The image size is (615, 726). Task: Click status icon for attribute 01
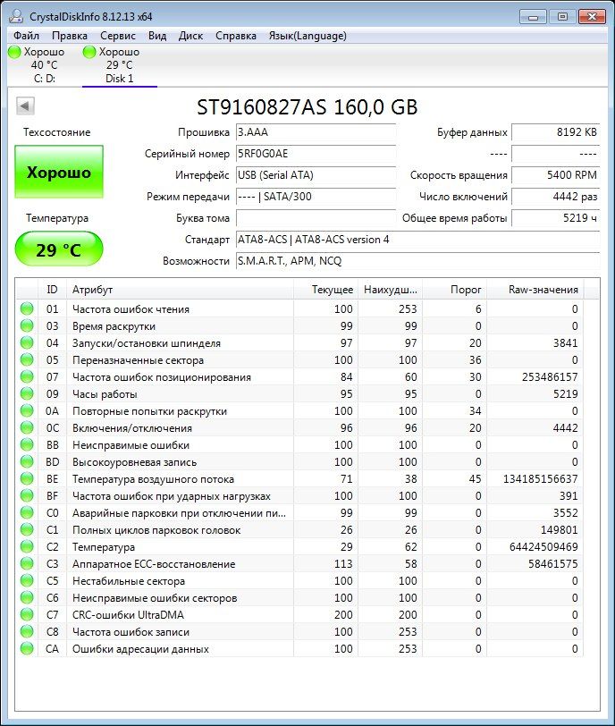28,308
